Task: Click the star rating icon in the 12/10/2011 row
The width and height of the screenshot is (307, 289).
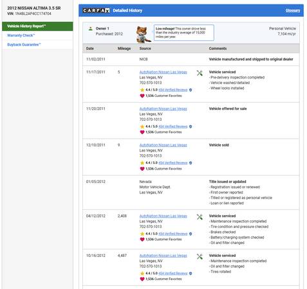Action: [x=142, y=163]
